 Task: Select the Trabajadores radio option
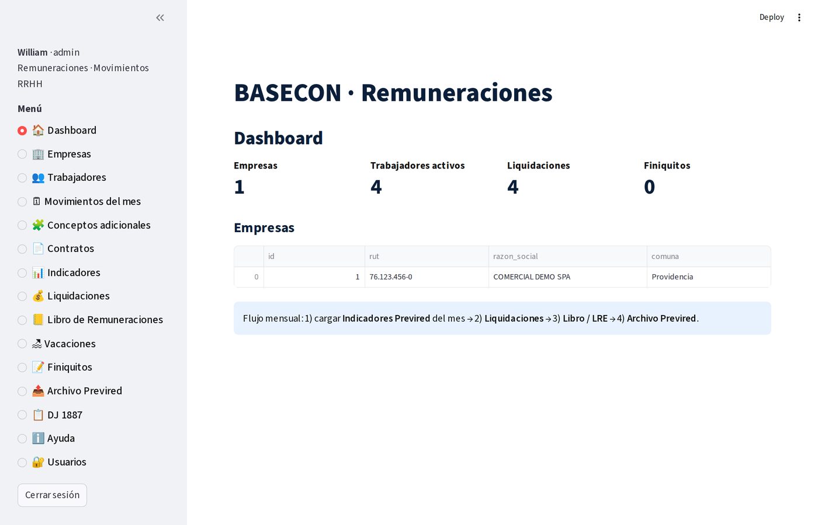tap(22, 178)
